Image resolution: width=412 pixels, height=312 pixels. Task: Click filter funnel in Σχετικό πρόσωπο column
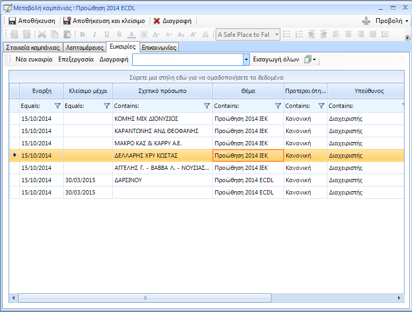coord(207,106)
